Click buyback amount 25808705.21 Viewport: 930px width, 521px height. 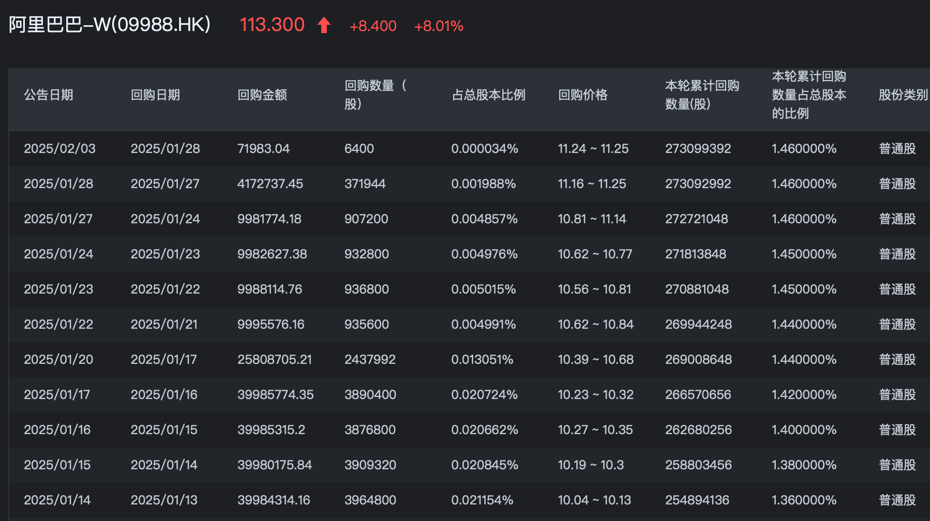275,360
